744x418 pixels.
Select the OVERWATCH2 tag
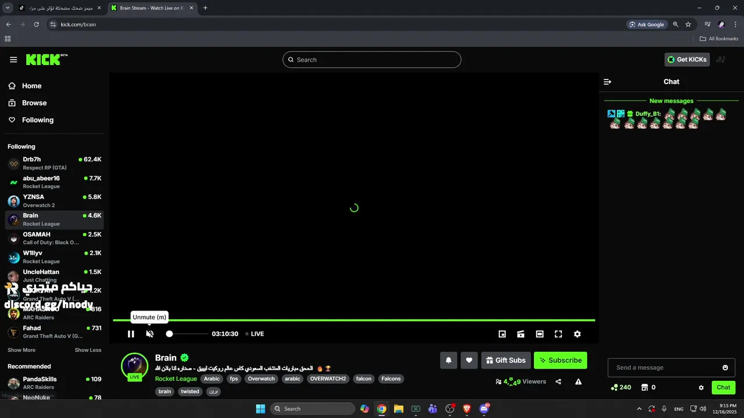pyautogui.click(x=328, y=379)
